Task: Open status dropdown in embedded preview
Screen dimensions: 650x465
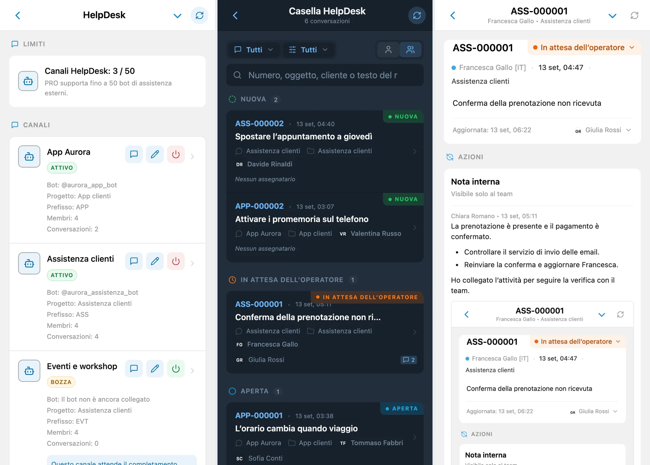Action: [578, 342]
